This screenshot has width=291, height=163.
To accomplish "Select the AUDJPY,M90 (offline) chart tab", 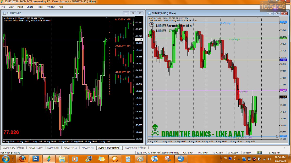I will tap(109, 148).
